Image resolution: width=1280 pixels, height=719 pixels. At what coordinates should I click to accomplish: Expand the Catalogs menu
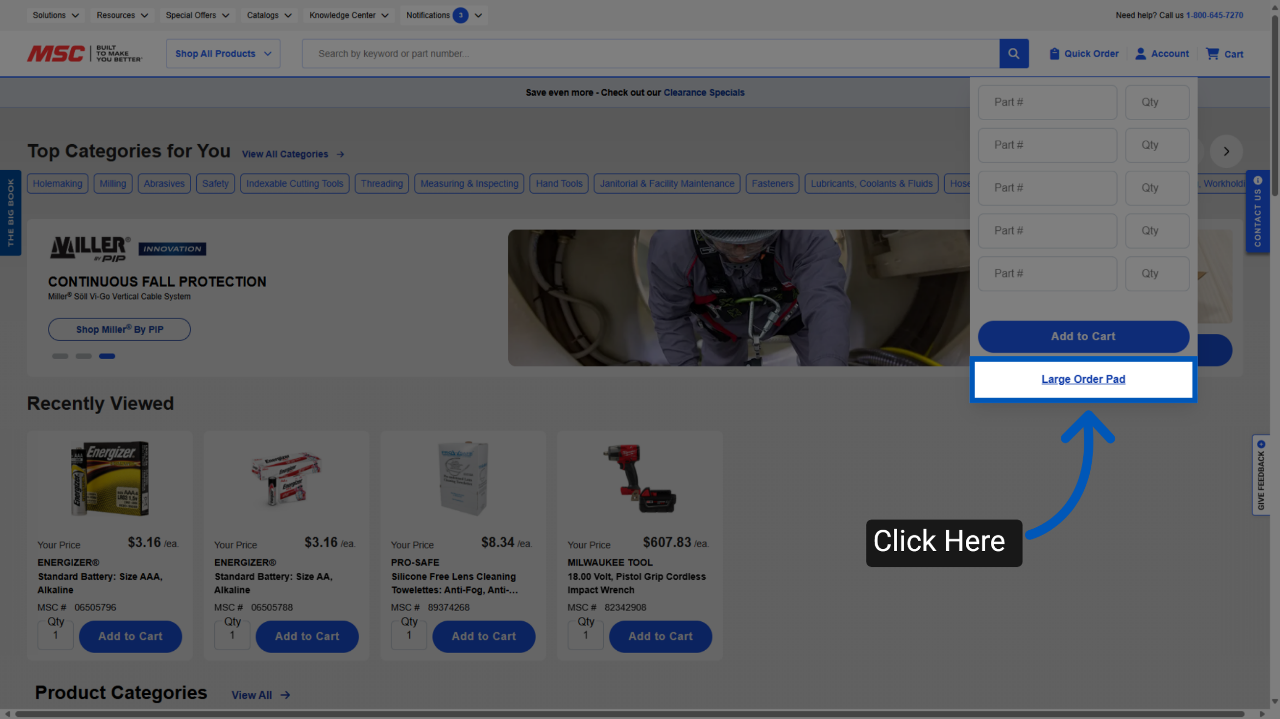[269, 15]
